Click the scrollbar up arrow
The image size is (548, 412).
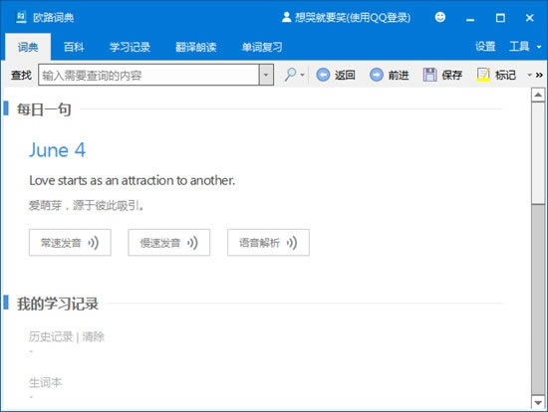(538, 95)
